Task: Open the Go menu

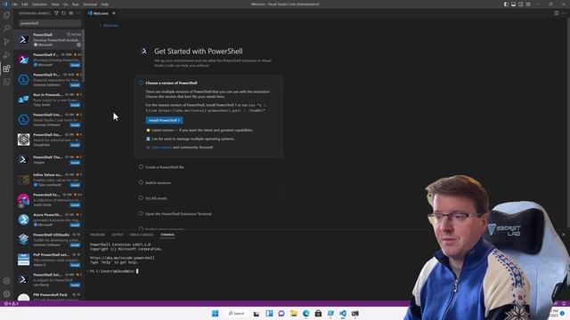Action: (x=66, y=4)
